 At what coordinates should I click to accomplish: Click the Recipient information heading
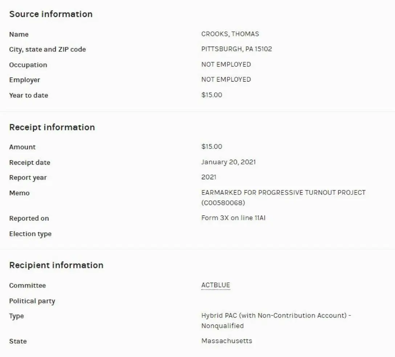(56, 265)
